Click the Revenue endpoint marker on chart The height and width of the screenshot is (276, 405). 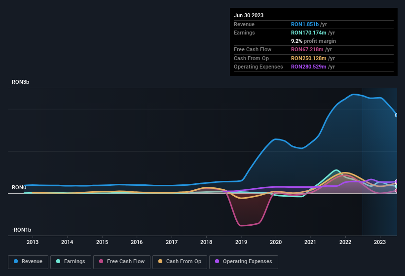pos(397,115)
